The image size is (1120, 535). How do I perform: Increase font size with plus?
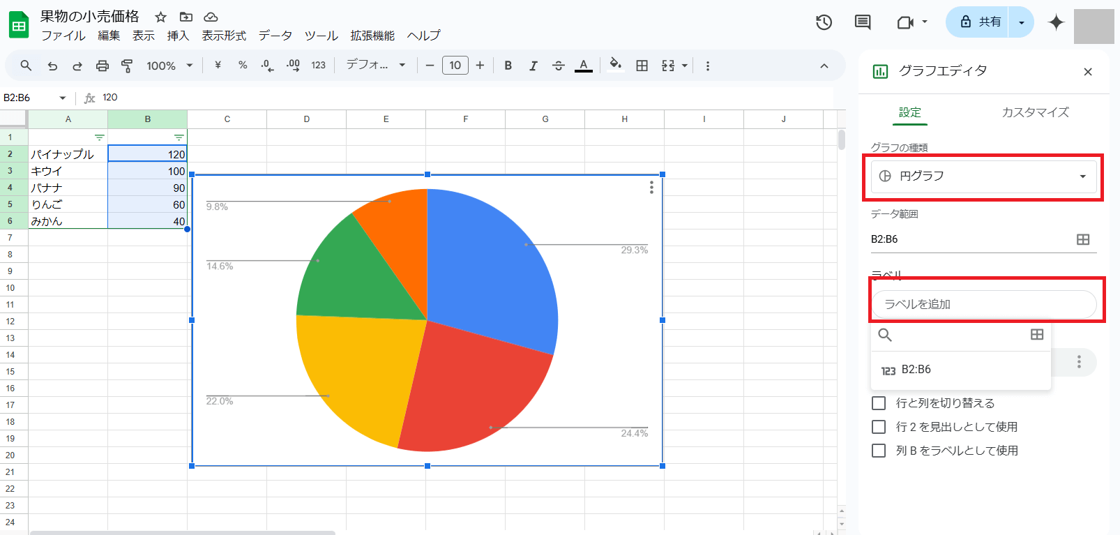tap(480, 66)
